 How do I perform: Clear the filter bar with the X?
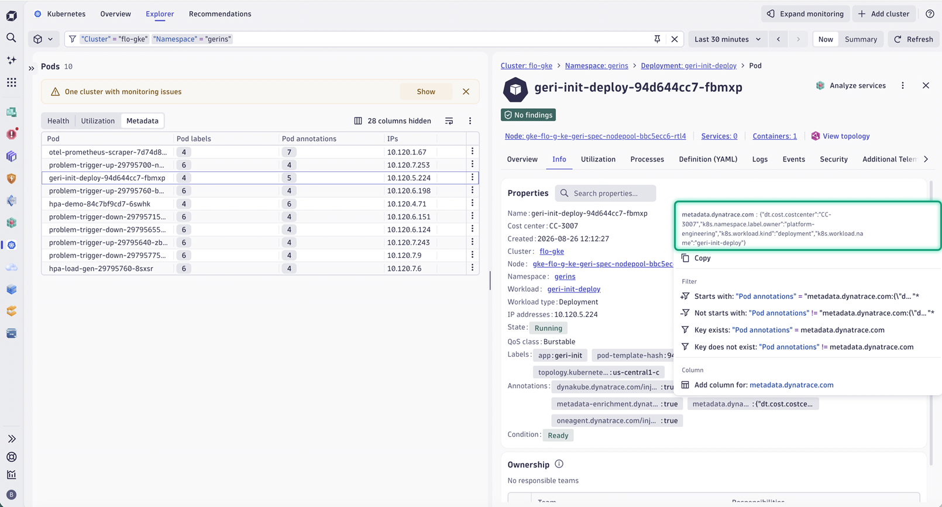pos(675,39)
